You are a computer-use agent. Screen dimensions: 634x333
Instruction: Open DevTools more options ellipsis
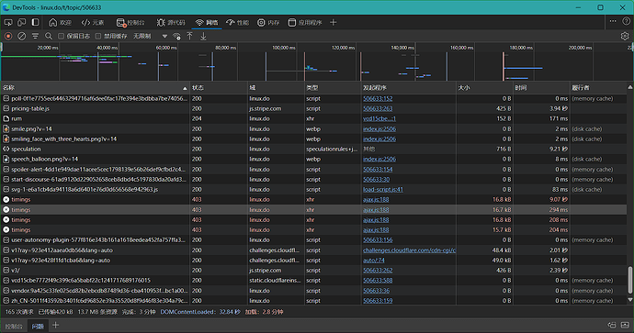[613, 21]
